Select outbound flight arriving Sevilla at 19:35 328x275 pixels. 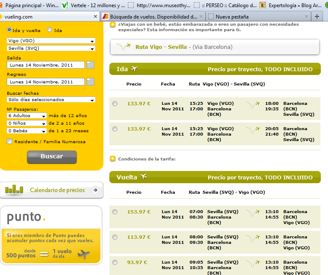[x=115, y=104]
